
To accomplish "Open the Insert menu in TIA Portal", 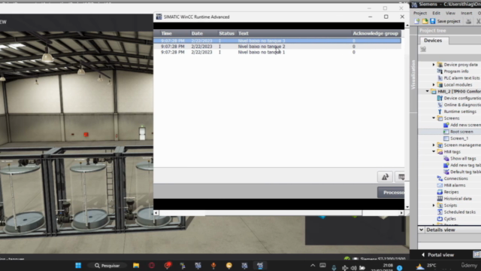I will [466, 14].
